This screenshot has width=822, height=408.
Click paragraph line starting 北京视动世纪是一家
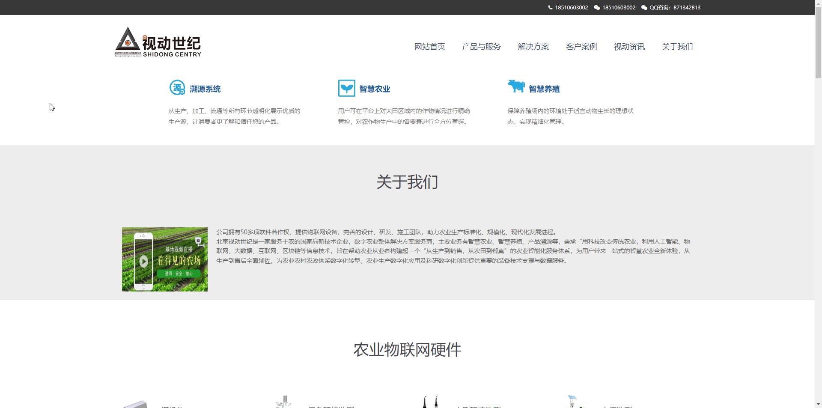pos(453,241)
